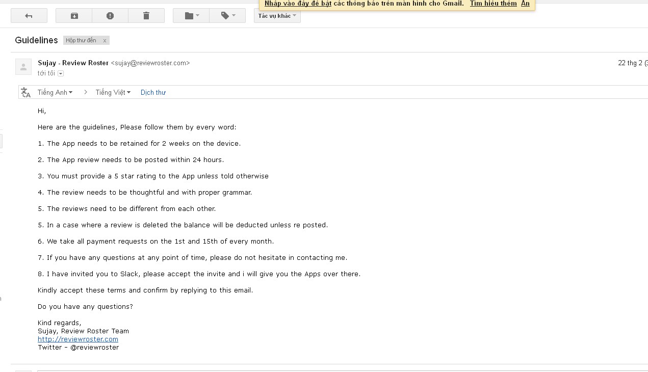Image resolution: width=648 pixels, height=372 pixels.
Task: Open the "Tiếng Việt" target language dropdown
Action: coord(113,92)
